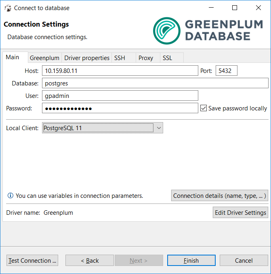Close the Connect to database window
This screenshot has width=271, height=274.
click(258, 8)
